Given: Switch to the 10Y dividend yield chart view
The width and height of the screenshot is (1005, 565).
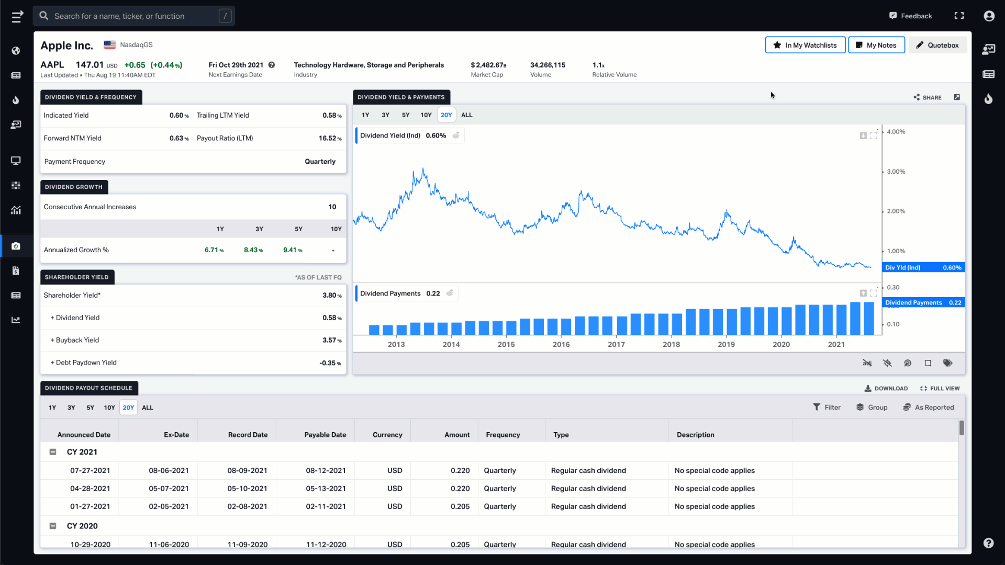Looking at the screenshot, I should click(425, 115).
